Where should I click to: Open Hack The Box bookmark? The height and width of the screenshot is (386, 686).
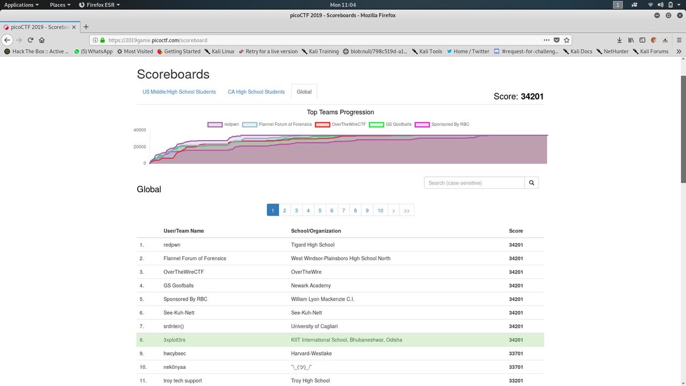pyautogui.click(x=35, y=51)
